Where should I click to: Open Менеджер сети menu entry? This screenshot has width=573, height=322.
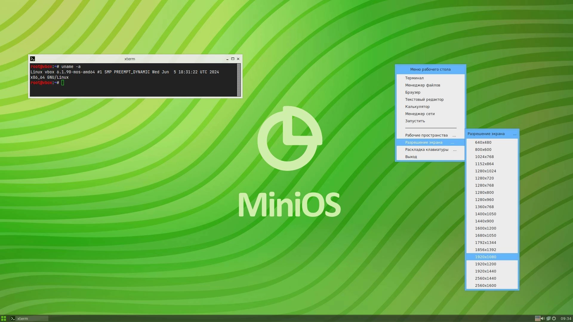coord(430,114)
